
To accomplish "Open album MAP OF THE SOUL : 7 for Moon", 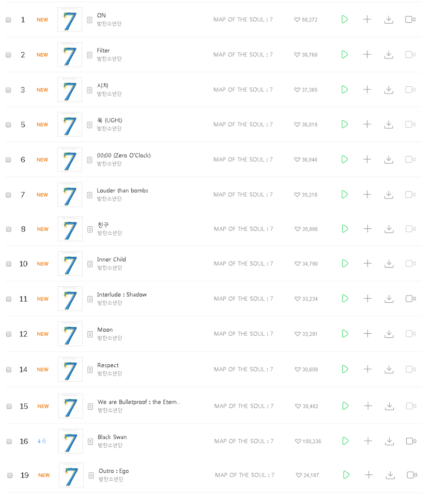I will coord(243,334).
